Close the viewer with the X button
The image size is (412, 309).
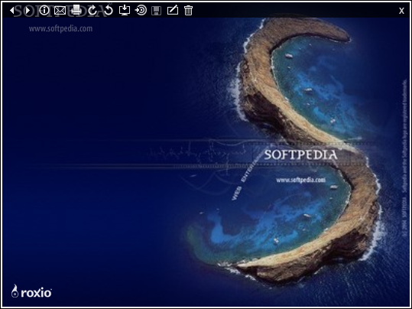[401, 11]
